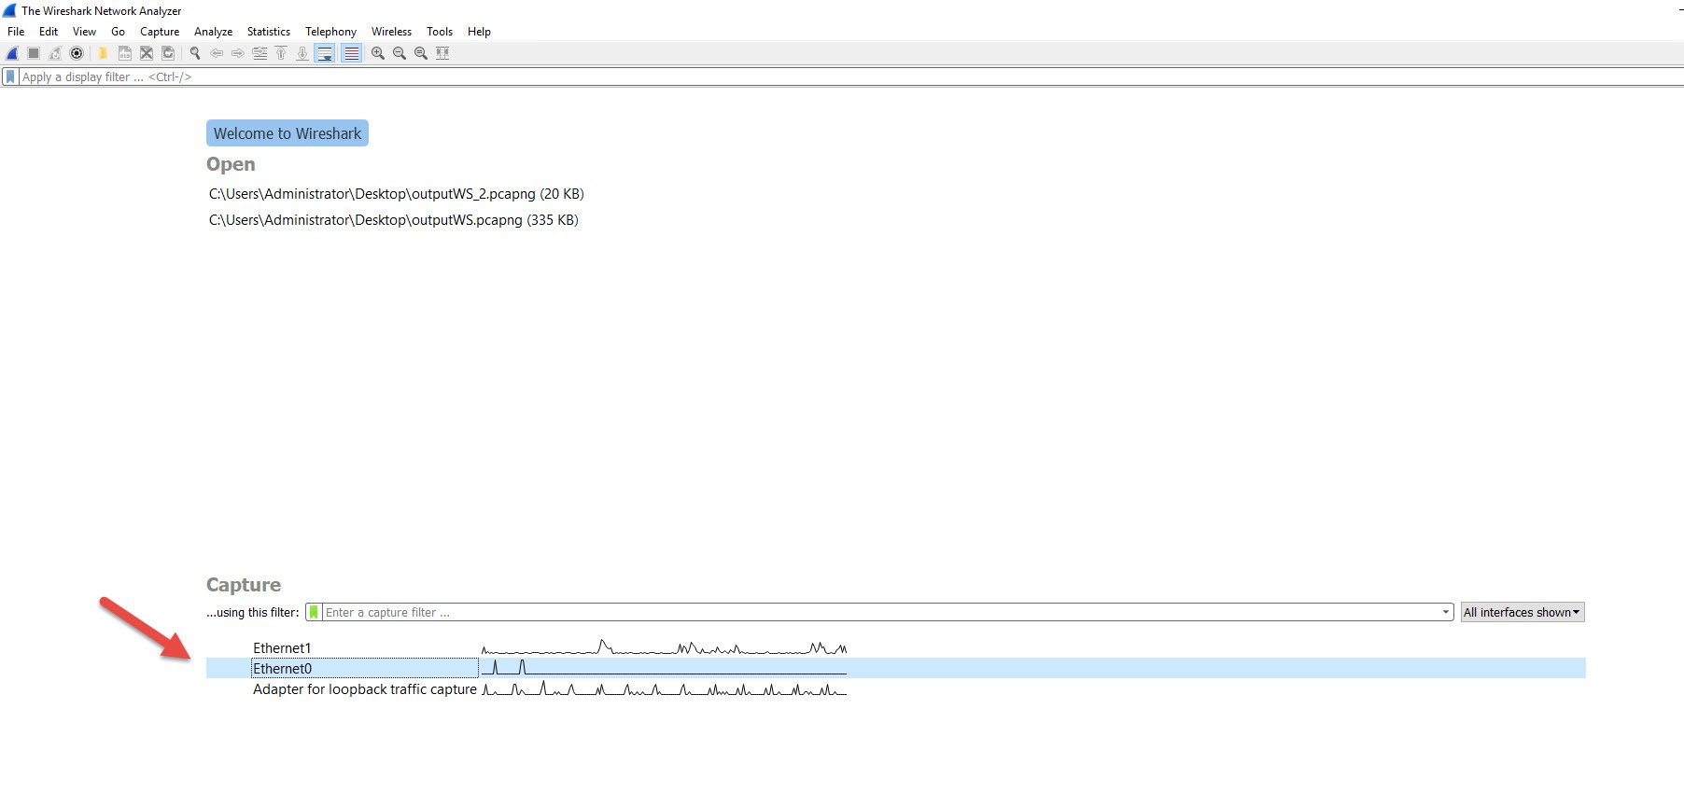1684x792 pixels.
Task: Open the Statistics menu
Action: click(268, 31)
